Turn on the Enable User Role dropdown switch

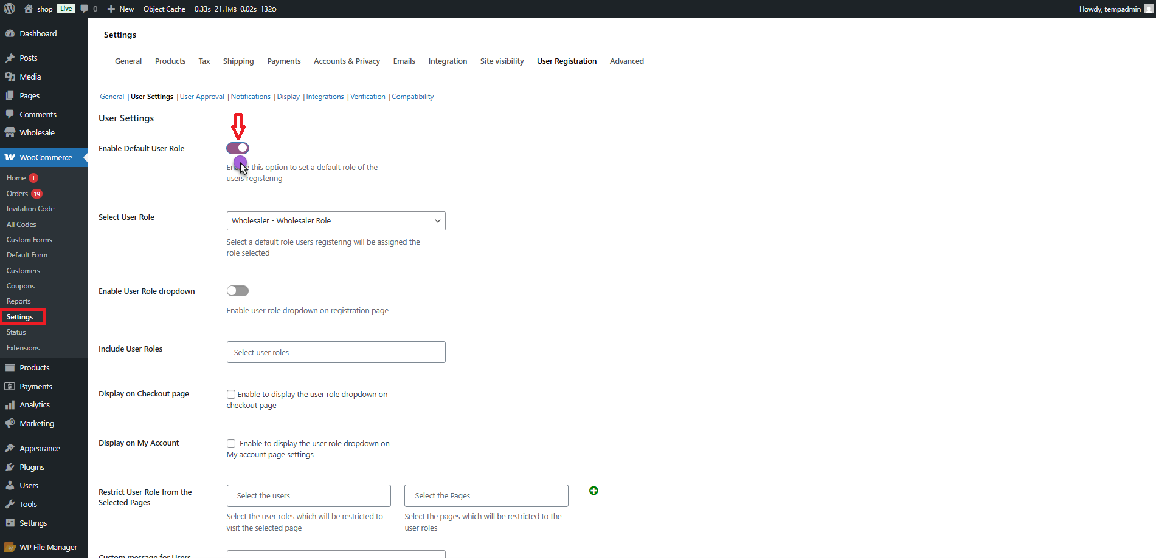pos(238,291)
